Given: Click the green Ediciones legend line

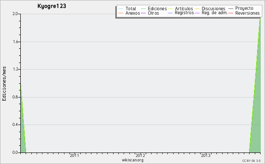Looking at the screenshot, I should (x=143, y=8).
